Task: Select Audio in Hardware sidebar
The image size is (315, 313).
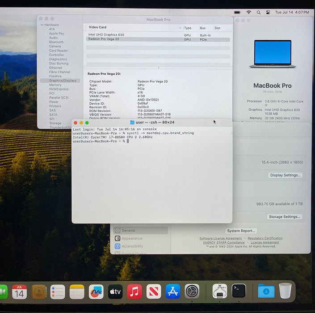Action: (53, 38)
